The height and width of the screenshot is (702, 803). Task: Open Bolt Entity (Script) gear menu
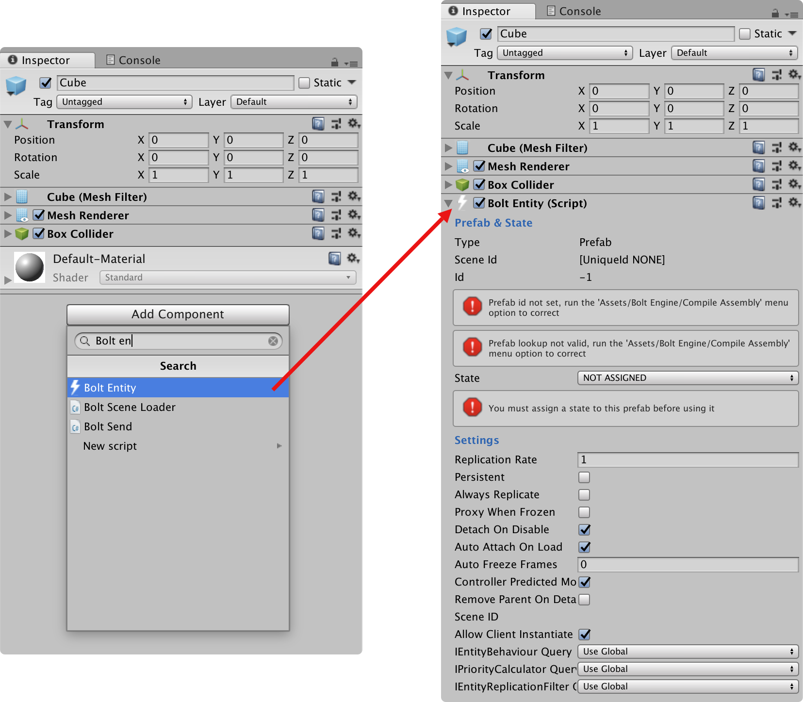(x=794, y=202)
